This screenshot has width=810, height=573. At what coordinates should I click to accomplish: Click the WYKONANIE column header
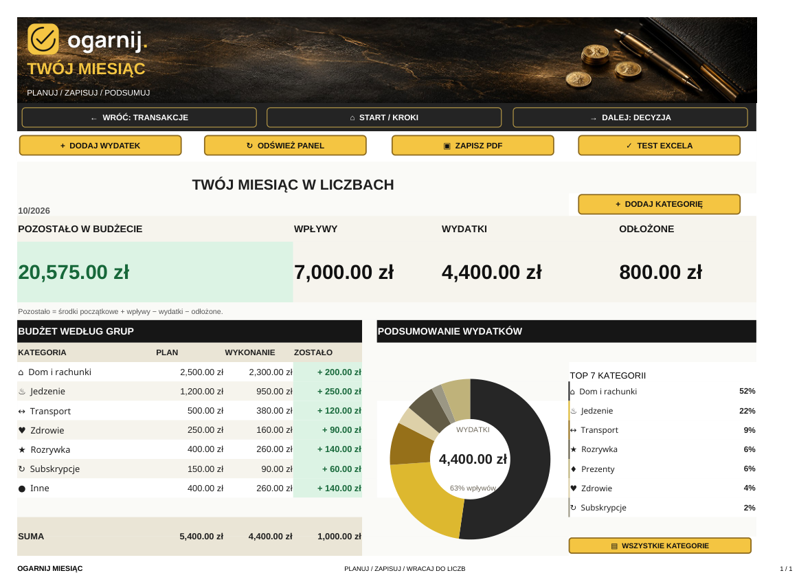click(x=250, y=352)
